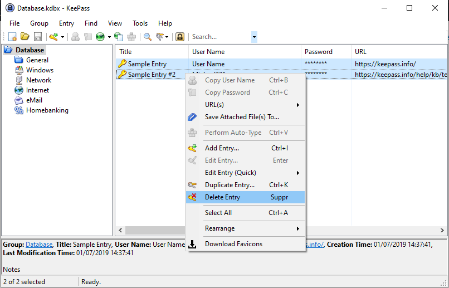Expand the Edit Entry (Quick) submenu
Viewport: 449px width, 288px height.
tap(246, 173)
